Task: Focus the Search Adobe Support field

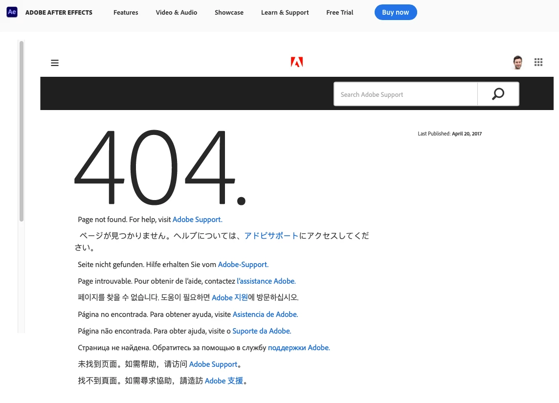Action: coord(406,94)
